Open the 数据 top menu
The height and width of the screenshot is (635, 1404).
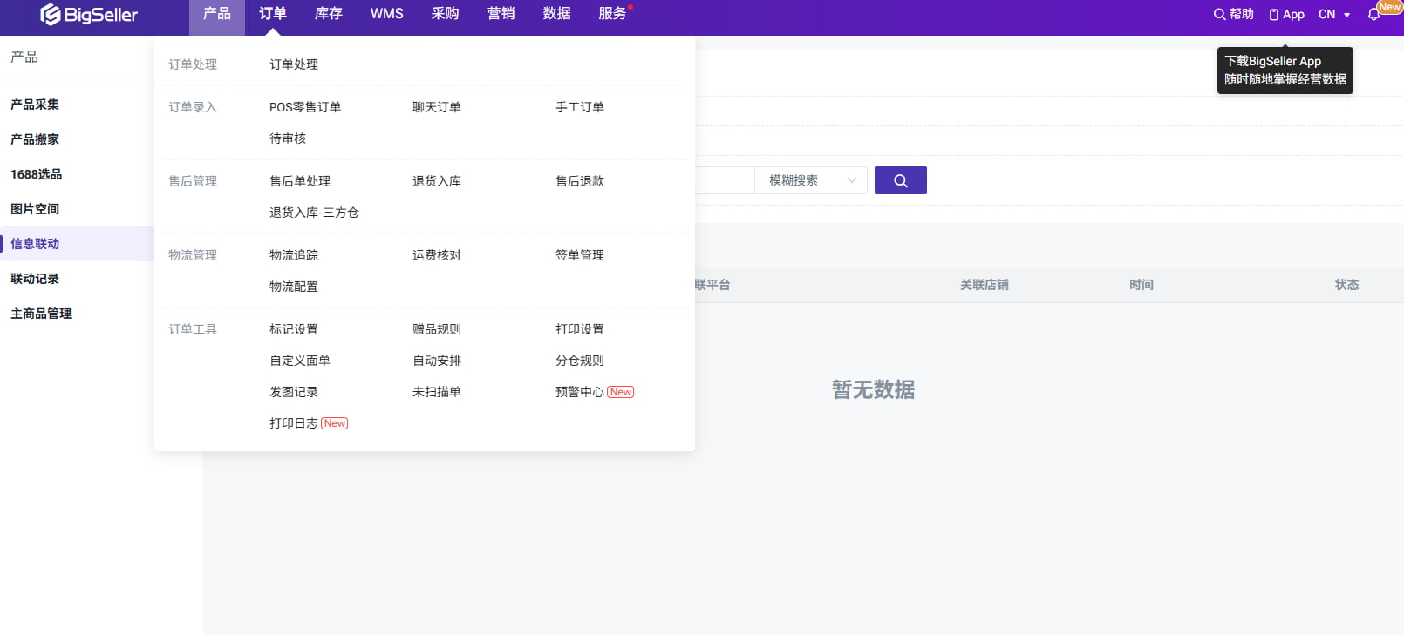click(557, 14)
